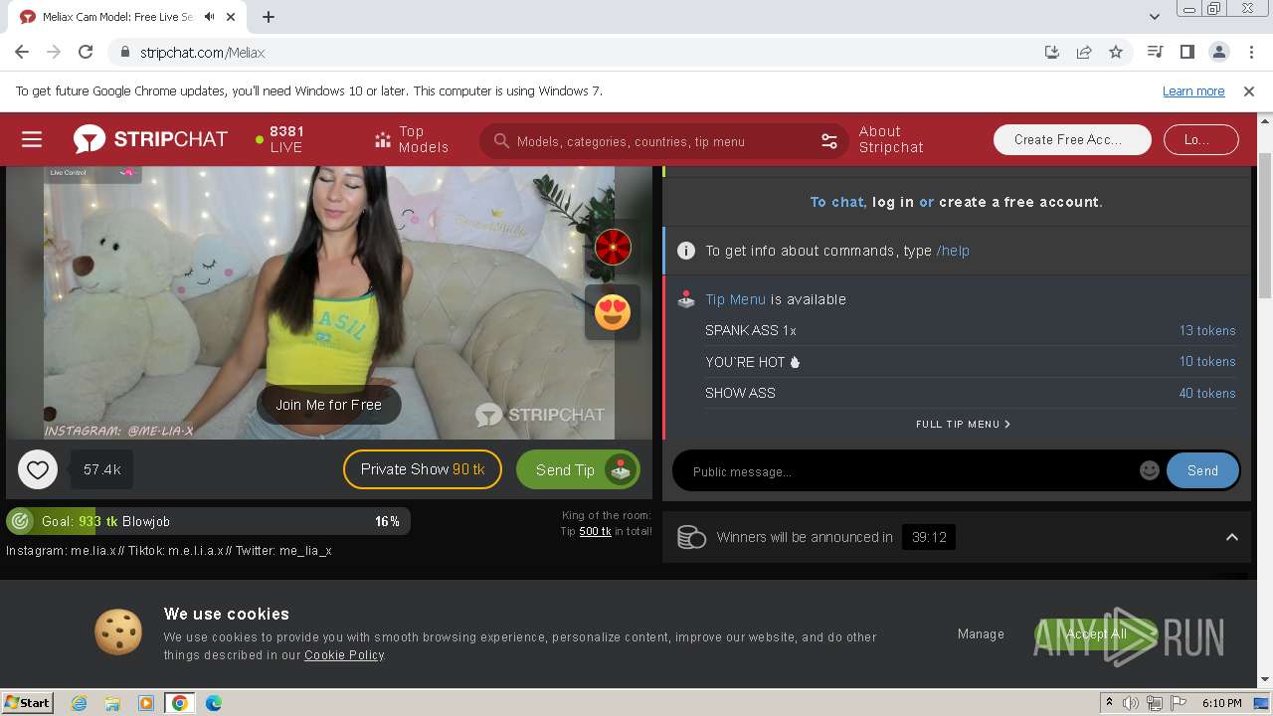This screenshot has height=716, width=1273.
Task: Share this page from address bar
Action: tap(1084, 52)
